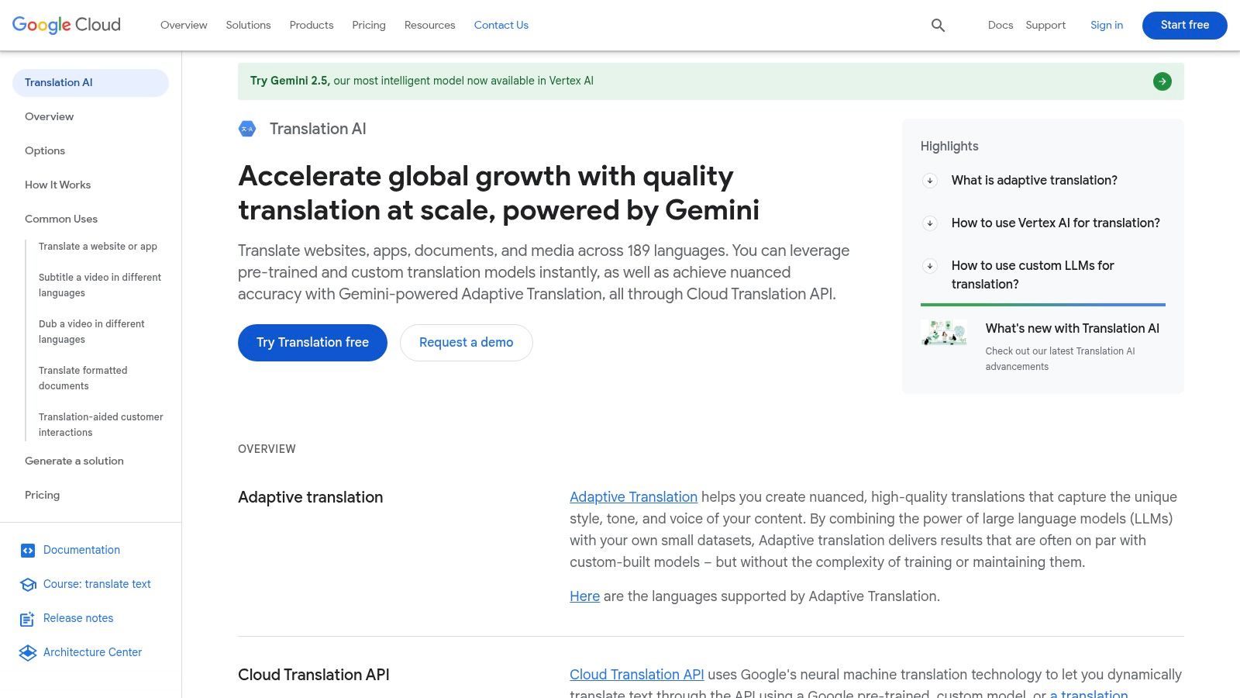Select 'Translation-aided customer interactions'

(101, 425)
